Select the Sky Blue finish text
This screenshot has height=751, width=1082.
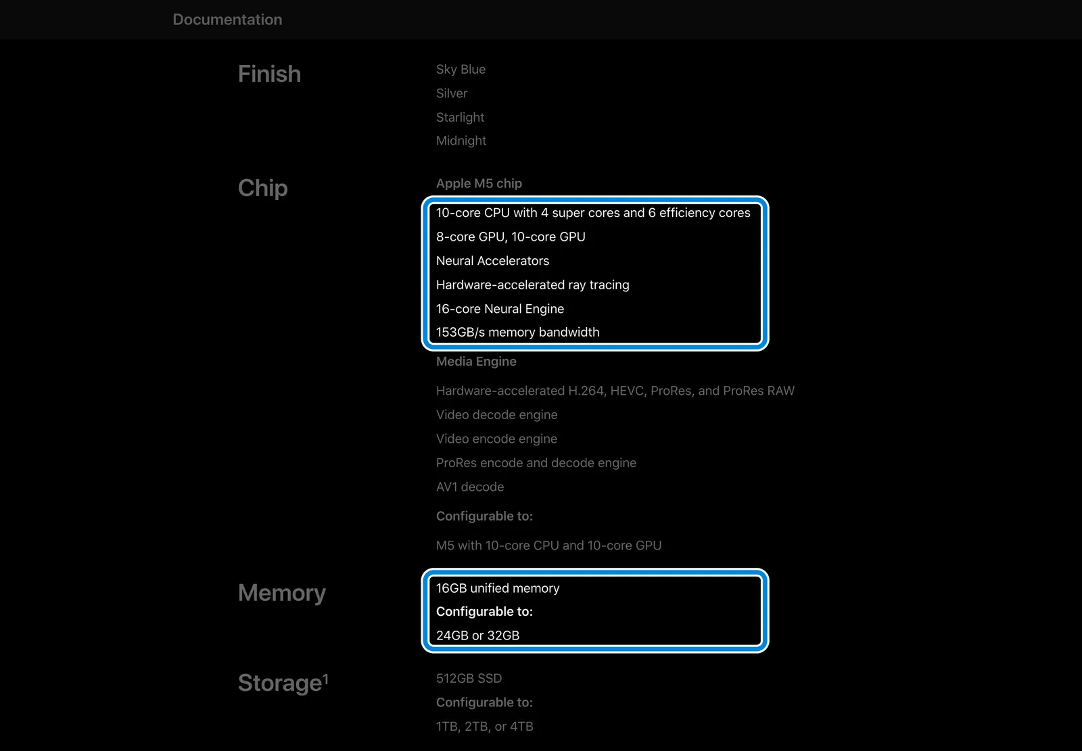[461, 69]
